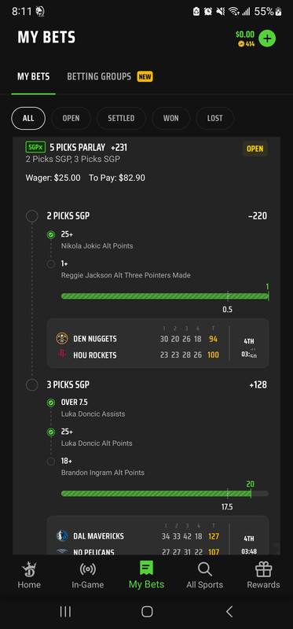The width and height of the screenshot is (293, 629).
Task: Open All Sports search icon
Action: click(x=204, y=568)
